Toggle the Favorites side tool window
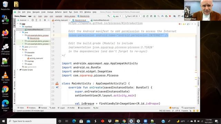The width and height of the screenshot is (221, 124). 15,85
